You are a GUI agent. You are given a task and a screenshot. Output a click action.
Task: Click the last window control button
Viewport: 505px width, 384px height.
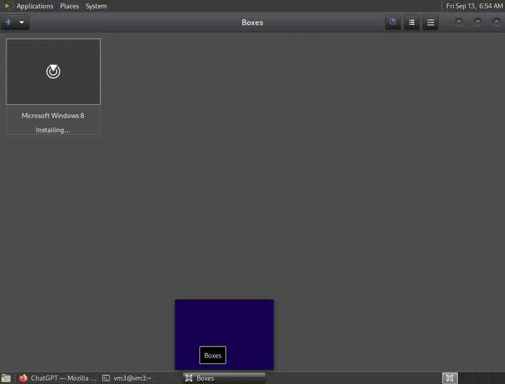[496, 22]
